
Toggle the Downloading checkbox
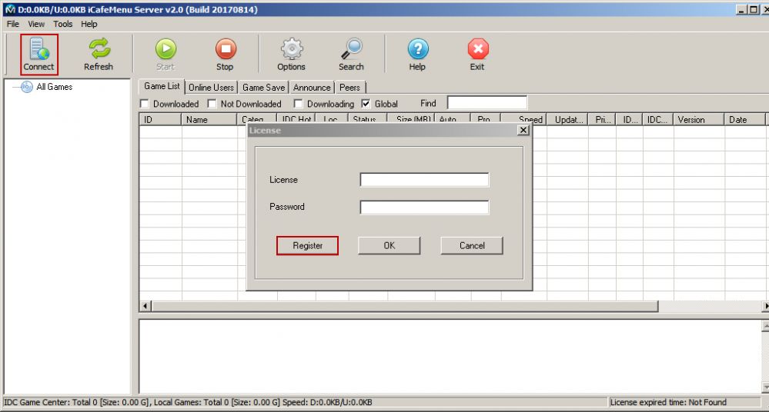298,103
